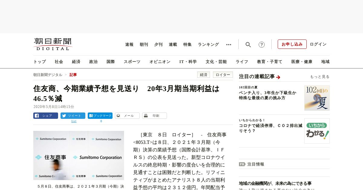Click the ロイター article tag
Viewport: 363px width, 190px height.
point(223,75)
